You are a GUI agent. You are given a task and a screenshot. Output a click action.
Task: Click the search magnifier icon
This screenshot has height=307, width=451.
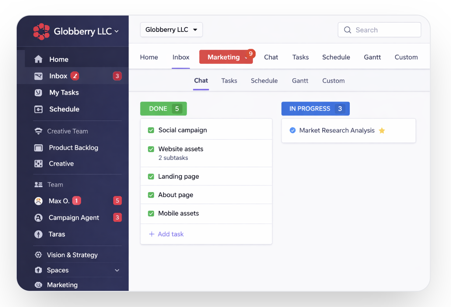[x=348, y=30]
